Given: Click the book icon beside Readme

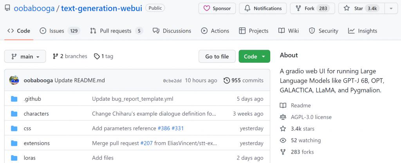Looking at the screenshot, I should tap(283, 105).
